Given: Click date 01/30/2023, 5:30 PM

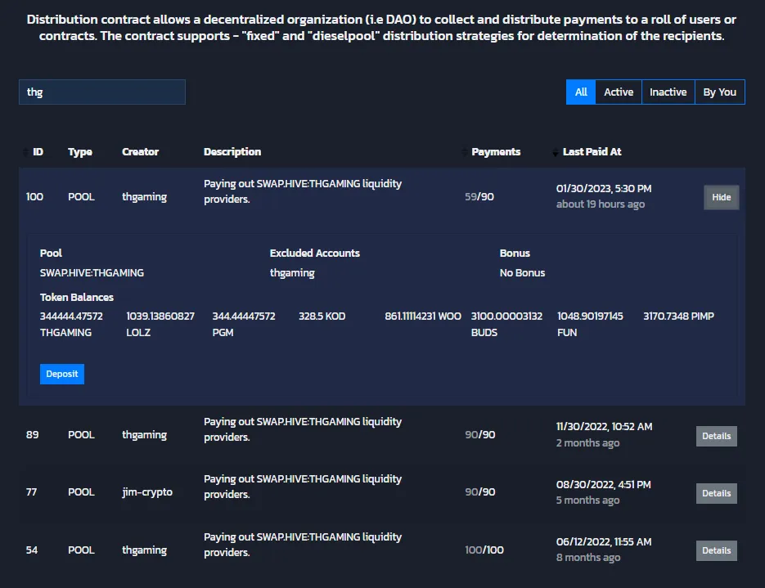Looking at the screenshot, I should 604,189.
